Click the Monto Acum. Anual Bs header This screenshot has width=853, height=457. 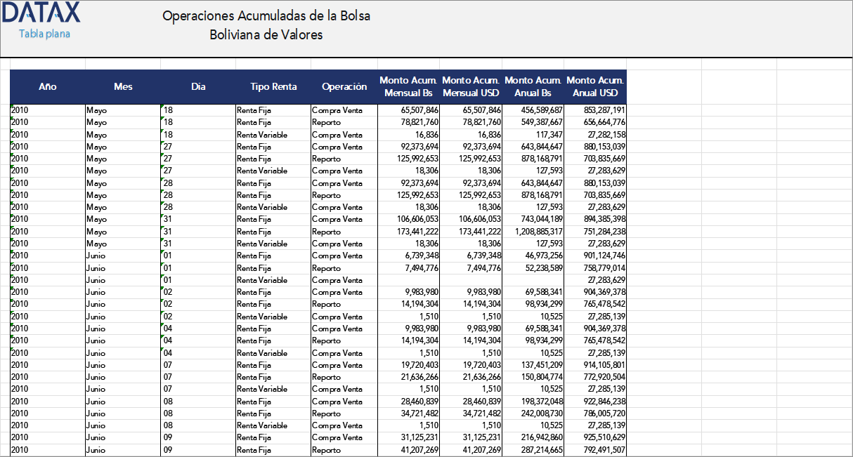point(533,87)
